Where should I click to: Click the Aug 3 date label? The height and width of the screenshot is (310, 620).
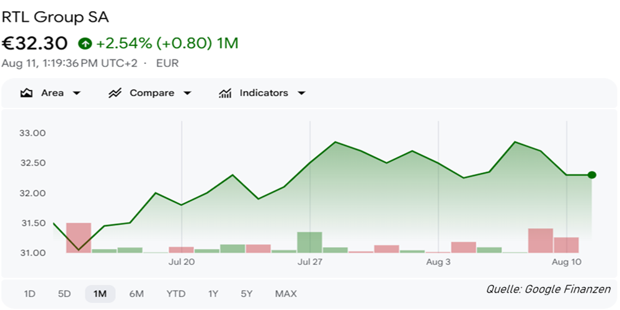(438, 262)
